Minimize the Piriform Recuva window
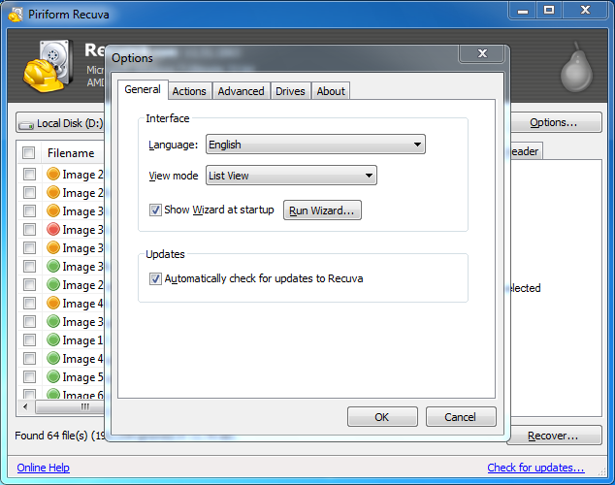Screen dimensions: 615x485 (x=523, y=11)
